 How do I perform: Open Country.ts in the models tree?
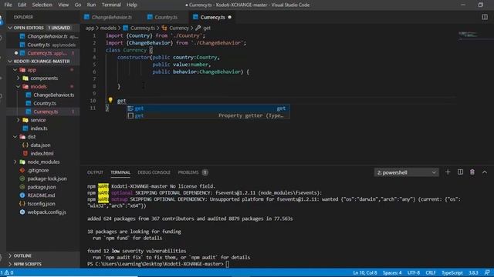coord(45,103)
